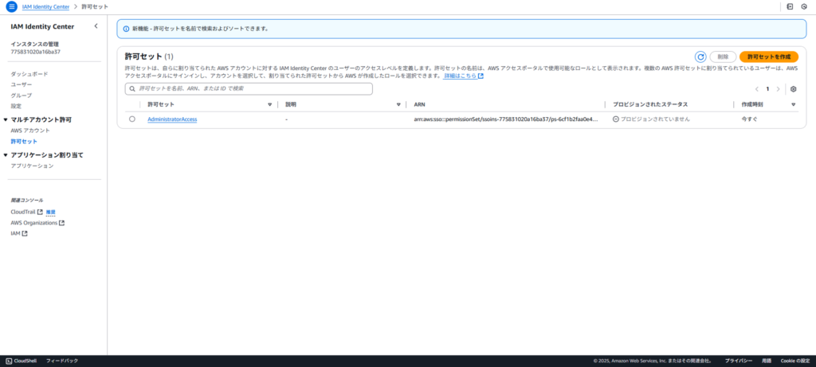This screenshot has height=367, width=816.
Task: Open the 詳細はこちら link
Action: tap(463, 76)
